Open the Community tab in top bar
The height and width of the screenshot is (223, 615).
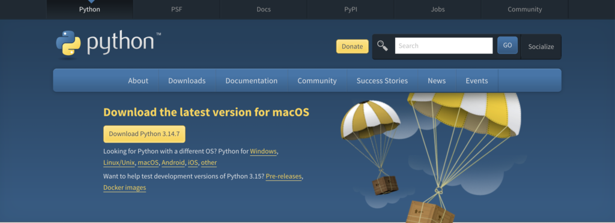pyautogui.click(x=524, y=10)
